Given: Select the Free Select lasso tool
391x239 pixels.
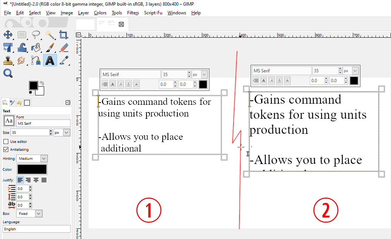Looking at the screenshot, I should (36, 34).
